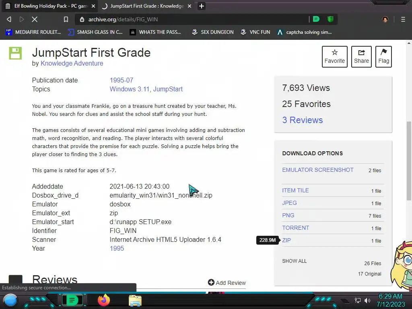
Task: Open the captcha solving sim... bookmark
Action: 305,32
